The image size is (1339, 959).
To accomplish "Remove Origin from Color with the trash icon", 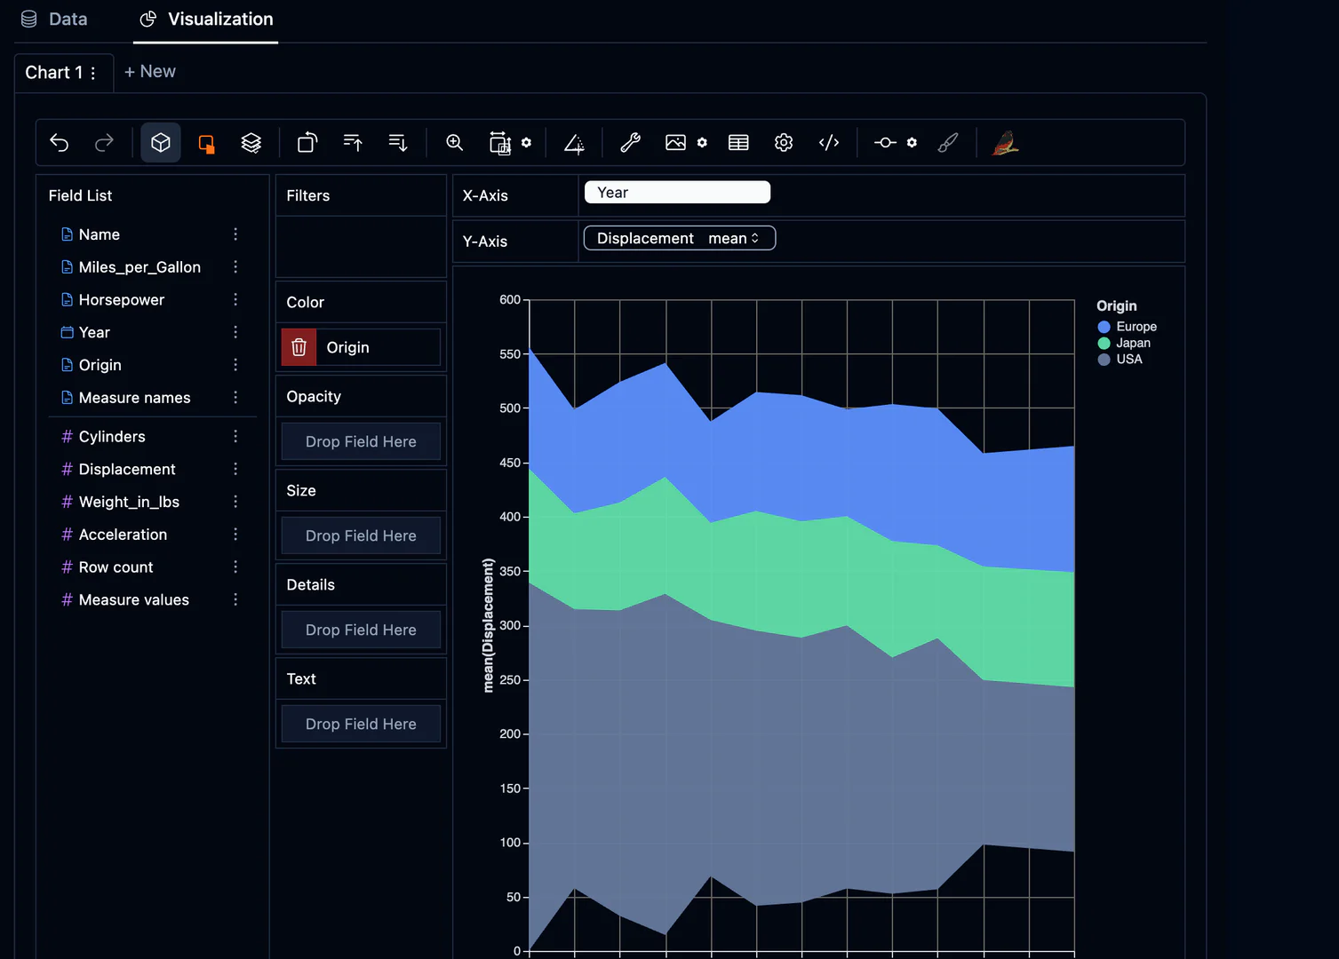I will tap(298, 347).
